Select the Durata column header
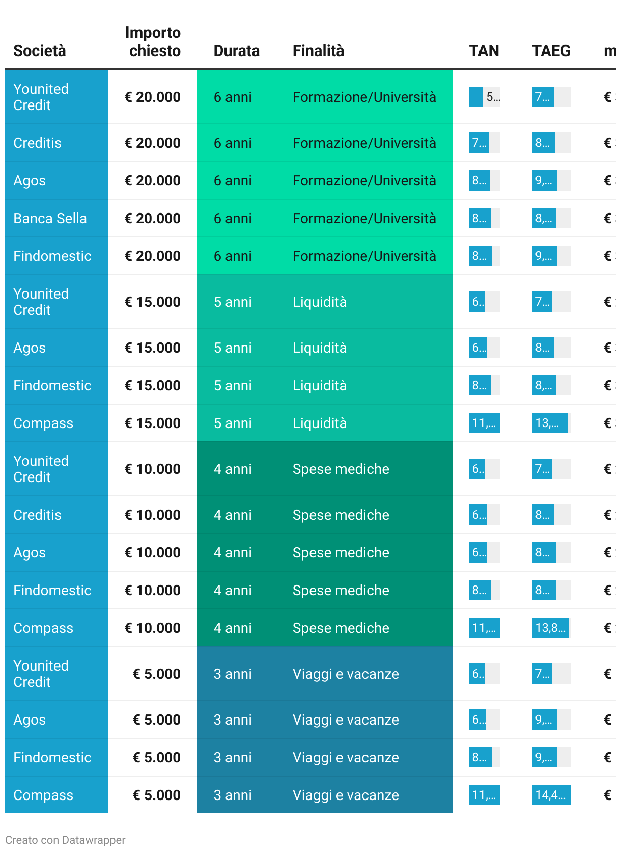This screenshot has width=621, height=852. point(236,51)
